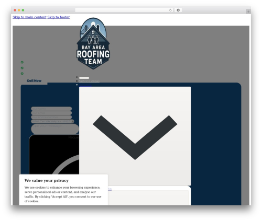
Task: Open a new browser tab with plus button
Action: 248,11
